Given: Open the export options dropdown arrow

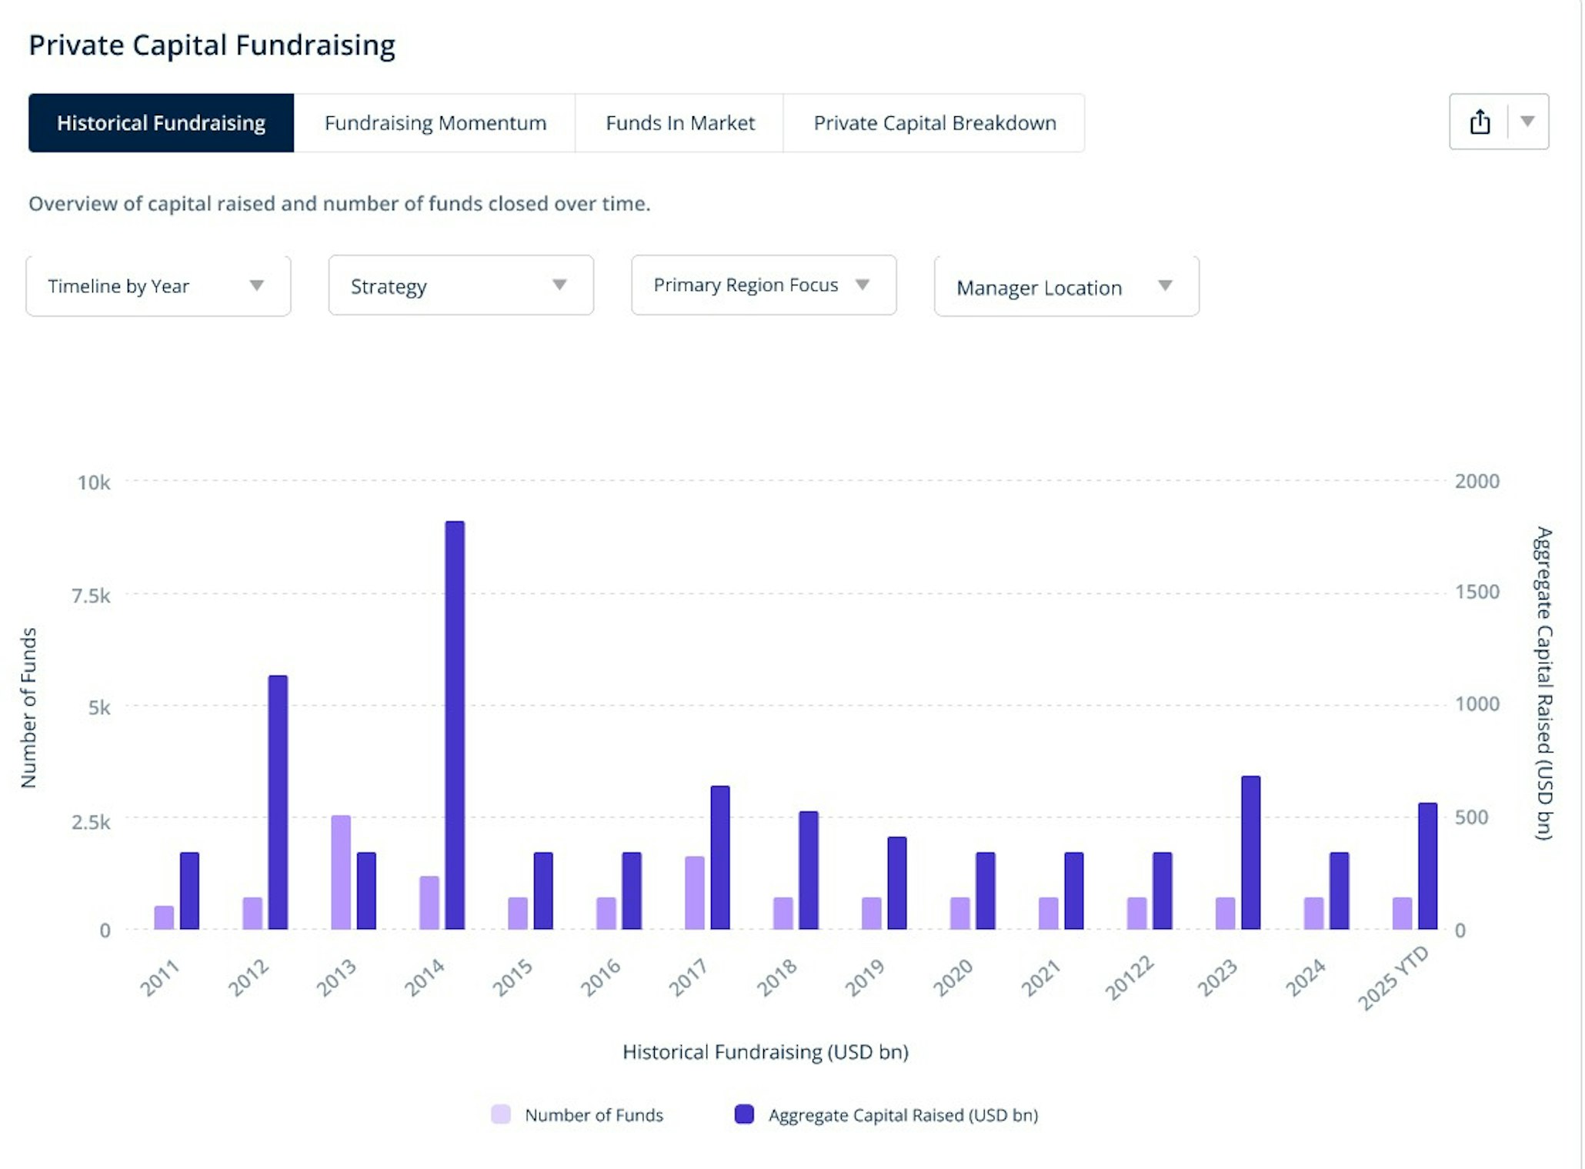Looking at the screenshot, I should pos(1527,122).
